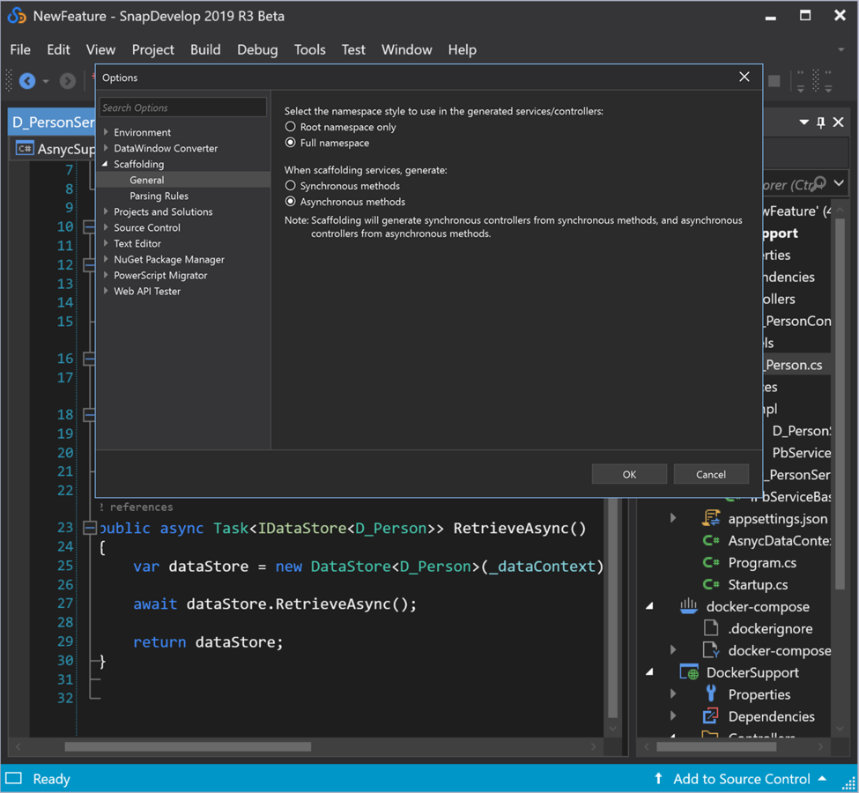This screenshot has width=859, height=793.
Task: Click the Properties wrench icon
Action: 711,693
